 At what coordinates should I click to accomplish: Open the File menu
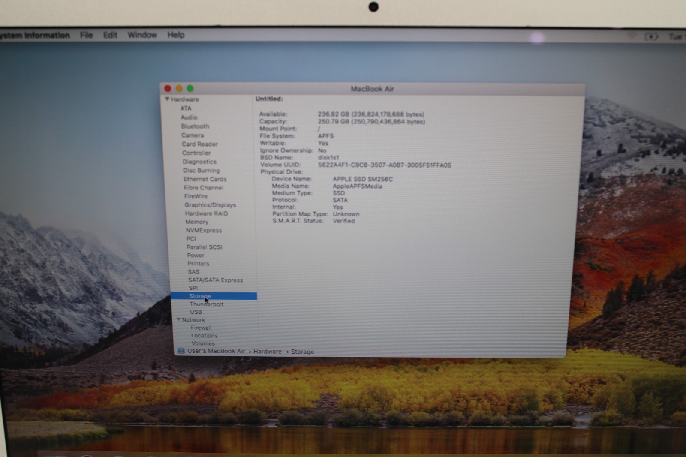[x=86, y=35]
